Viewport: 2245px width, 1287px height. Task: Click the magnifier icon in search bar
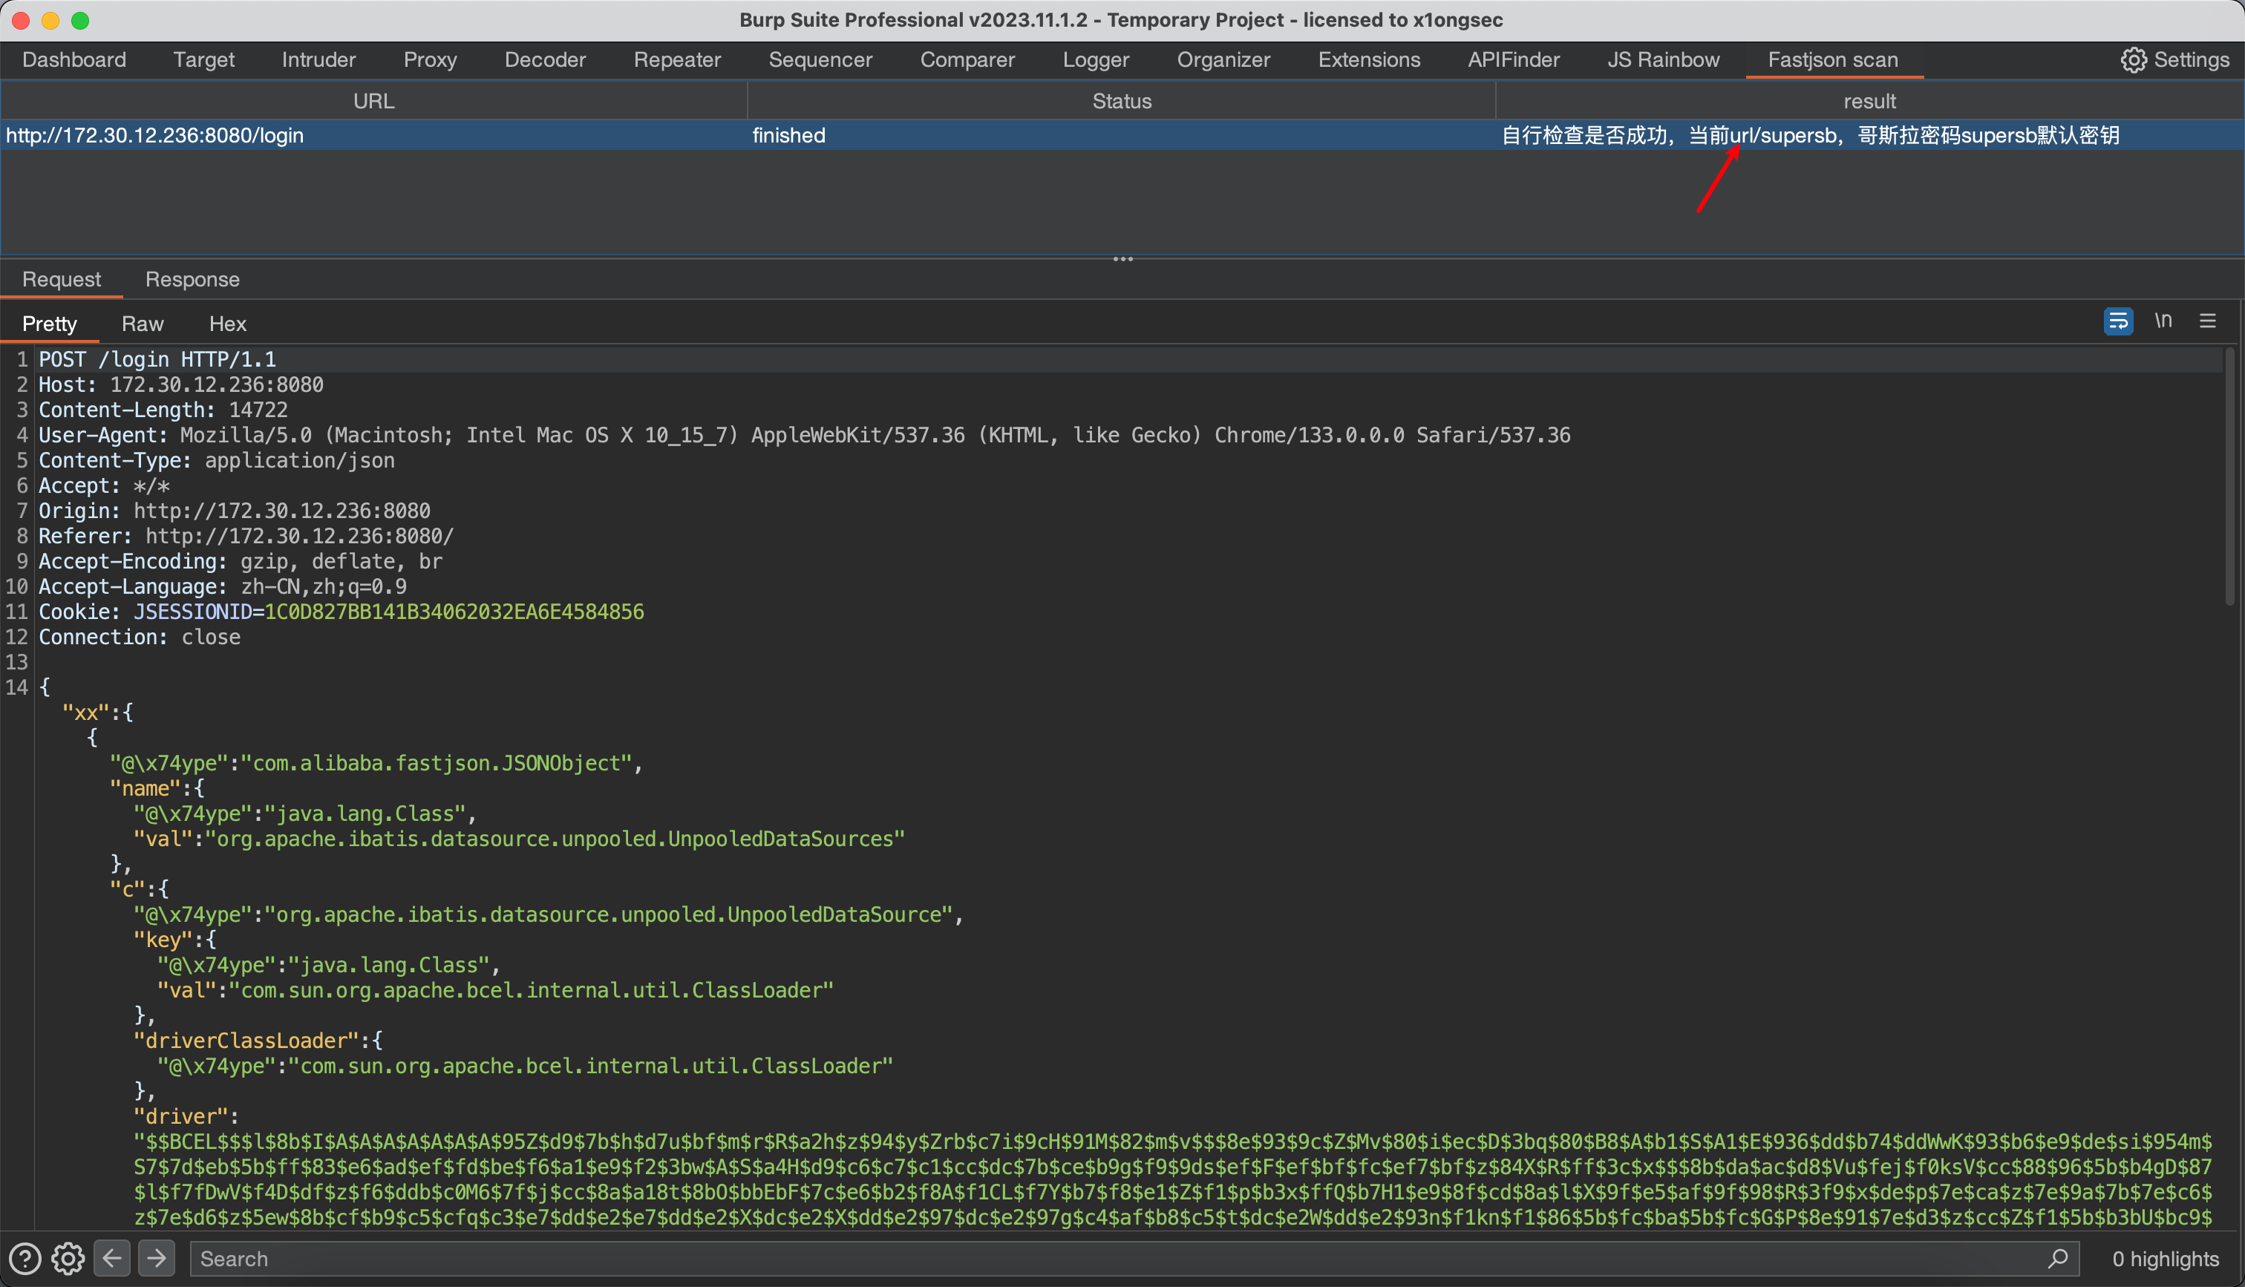[2058, 1258]
